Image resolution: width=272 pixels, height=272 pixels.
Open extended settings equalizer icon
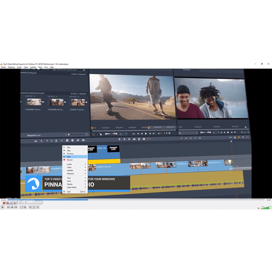click(x=25, y=207)
